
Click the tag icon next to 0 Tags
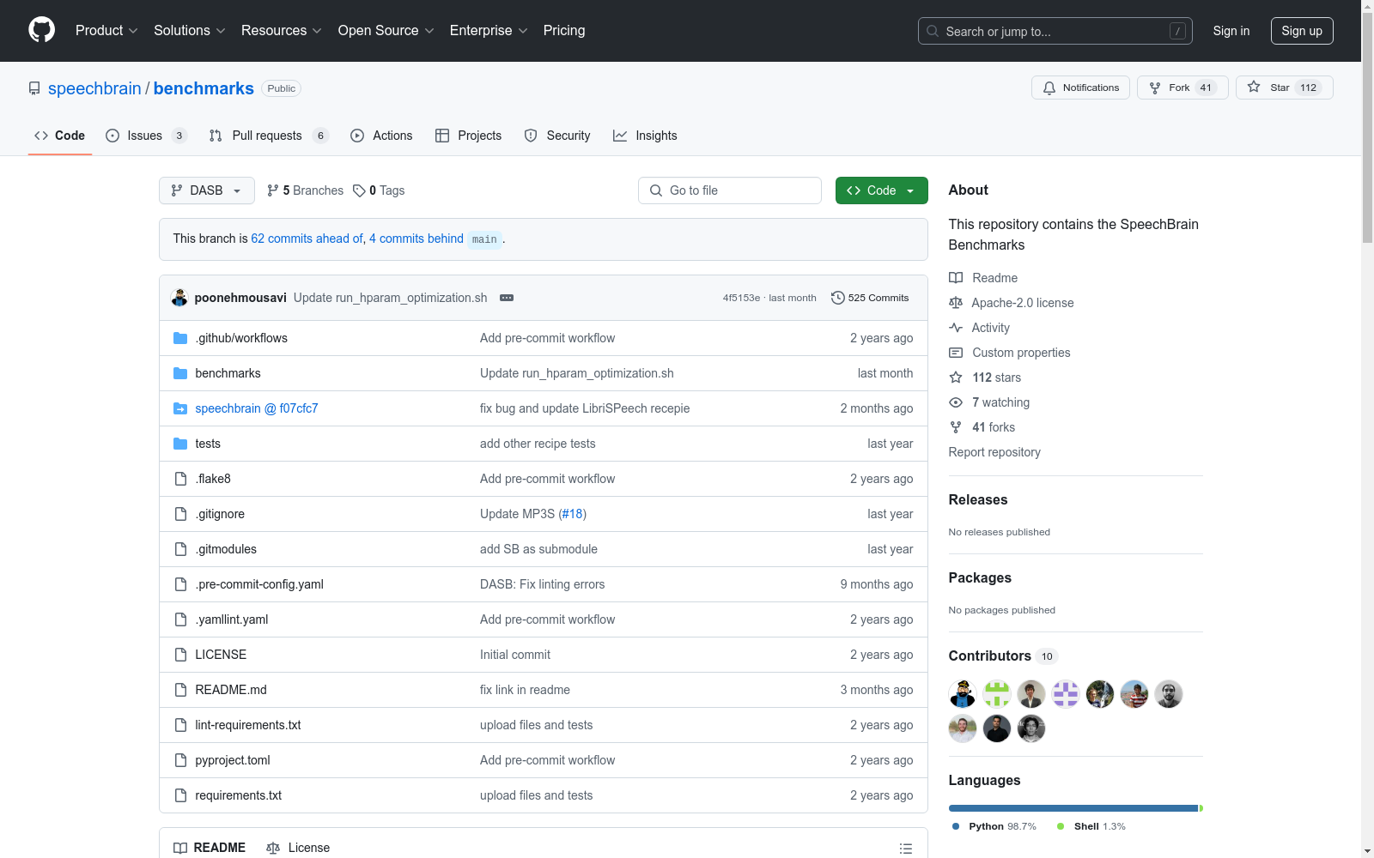(x=359, y=190)
